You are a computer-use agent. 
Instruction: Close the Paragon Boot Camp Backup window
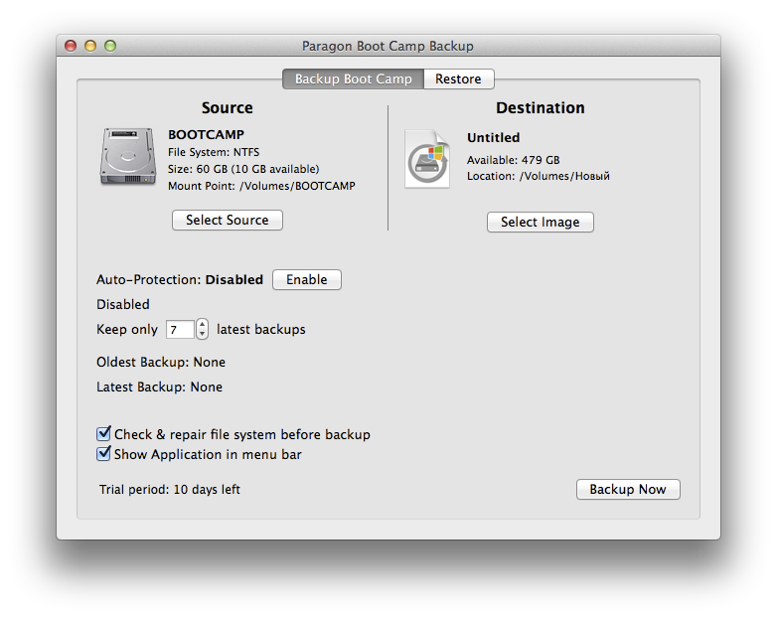[x=71, y=46]
